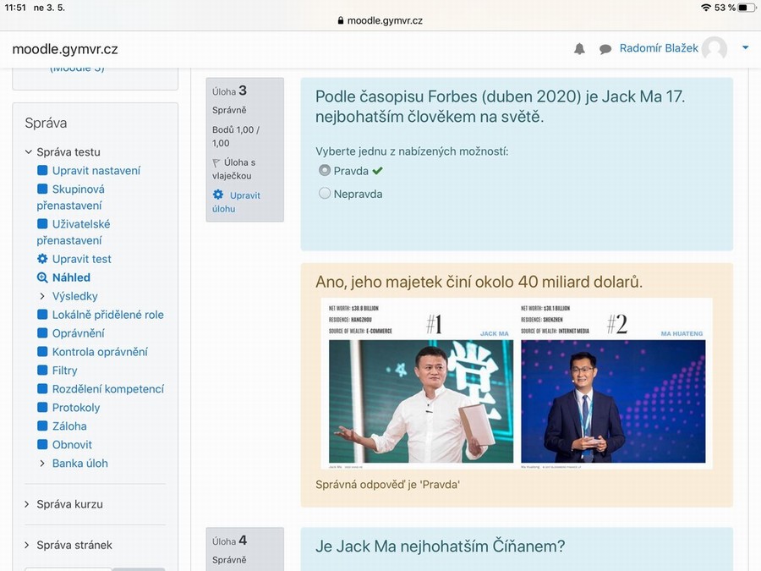Click the Jack Ma and Ma Huateng image

(x=517, y=382)
